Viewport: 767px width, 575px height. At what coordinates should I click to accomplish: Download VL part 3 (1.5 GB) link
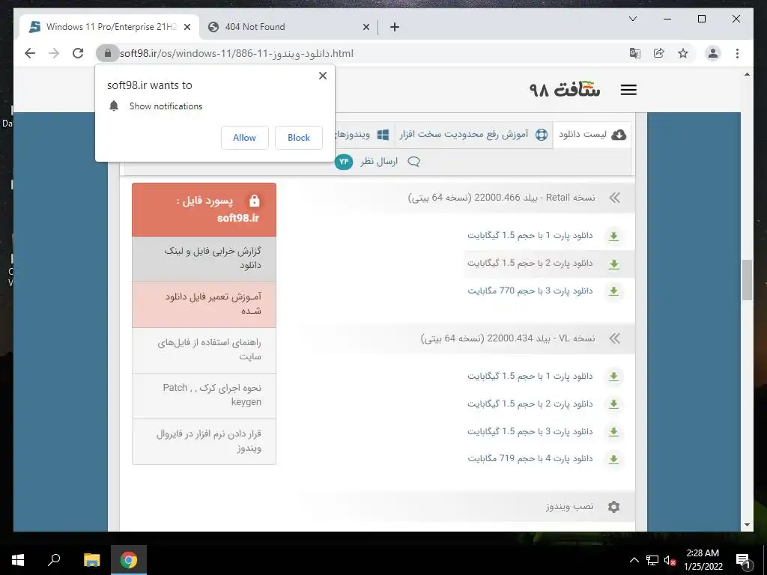[530, 431]
